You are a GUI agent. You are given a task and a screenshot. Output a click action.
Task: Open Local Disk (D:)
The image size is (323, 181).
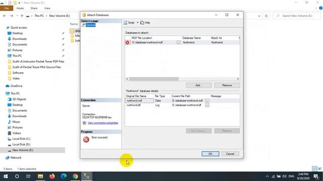21,144
